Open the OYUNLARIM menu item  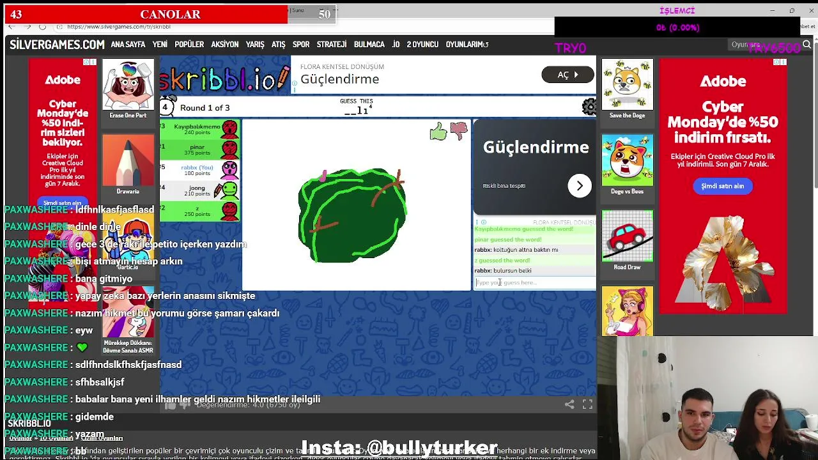pos(467,45)
